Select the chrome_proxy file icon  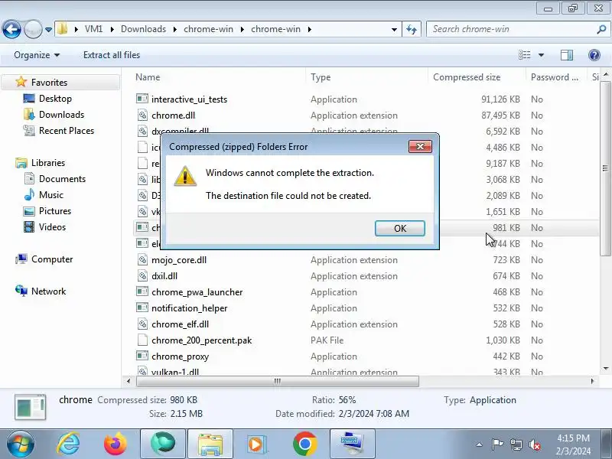pos(142,356)
